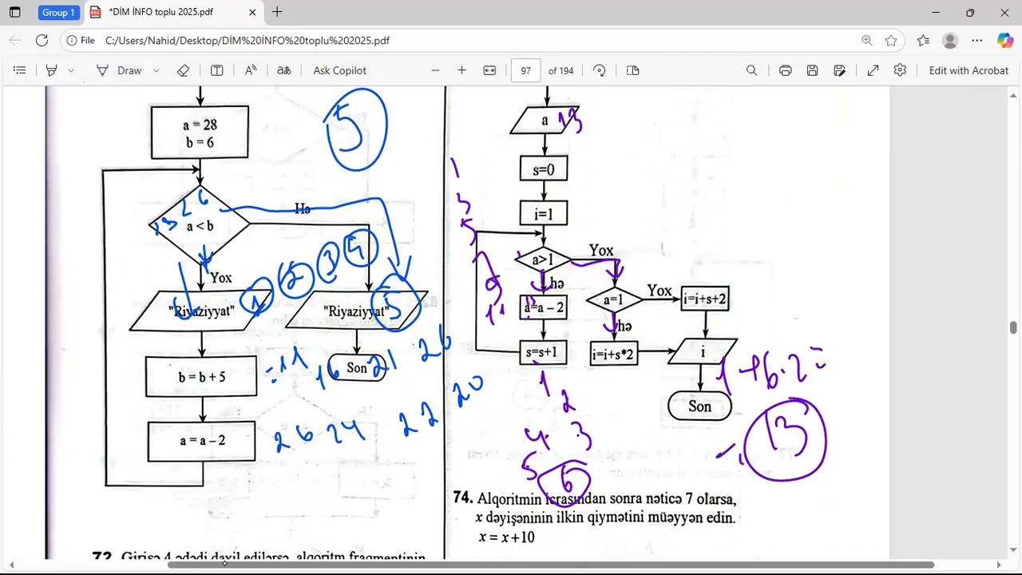Close the DİM İNFO toplu 2025.pdf tab
Screen dimensions: 1022x575
pos(252,12)
